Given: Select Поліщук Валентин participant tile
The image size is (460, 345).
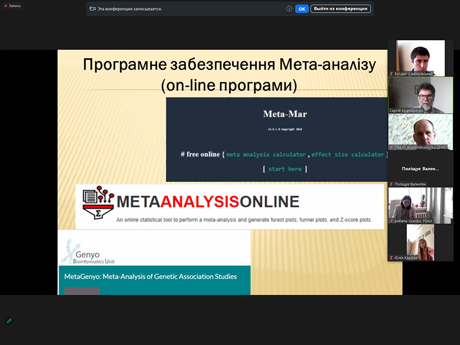Looking at the screenshot, I should click(x=421, y=169).
